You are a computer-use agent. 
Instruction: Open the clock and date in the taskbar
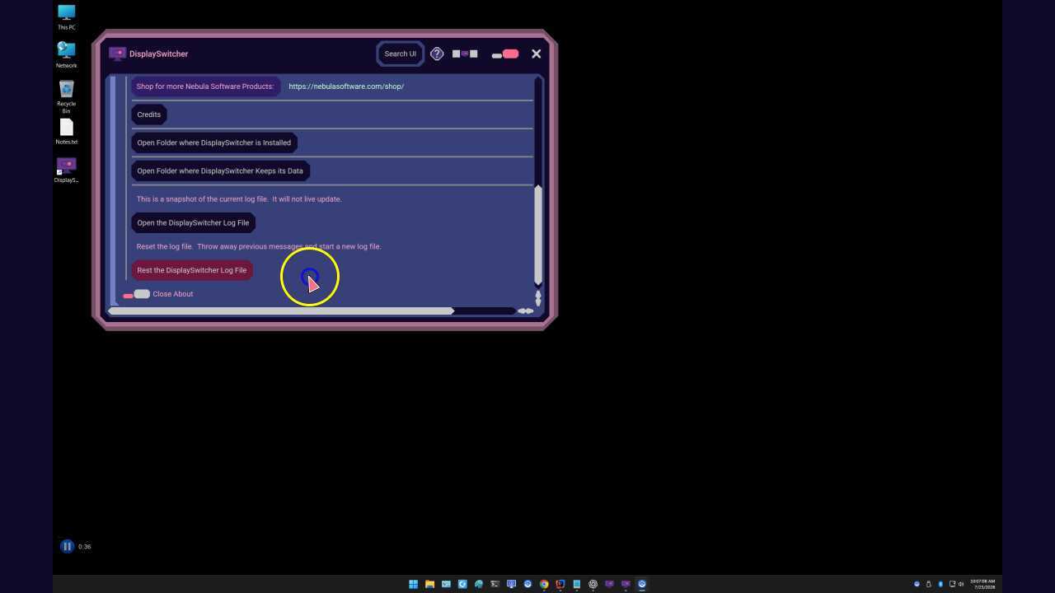coord(982,584)
